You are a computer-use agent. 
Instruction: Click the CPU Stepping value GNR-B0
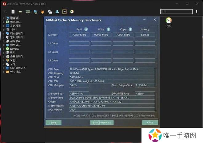coord(112,73)
